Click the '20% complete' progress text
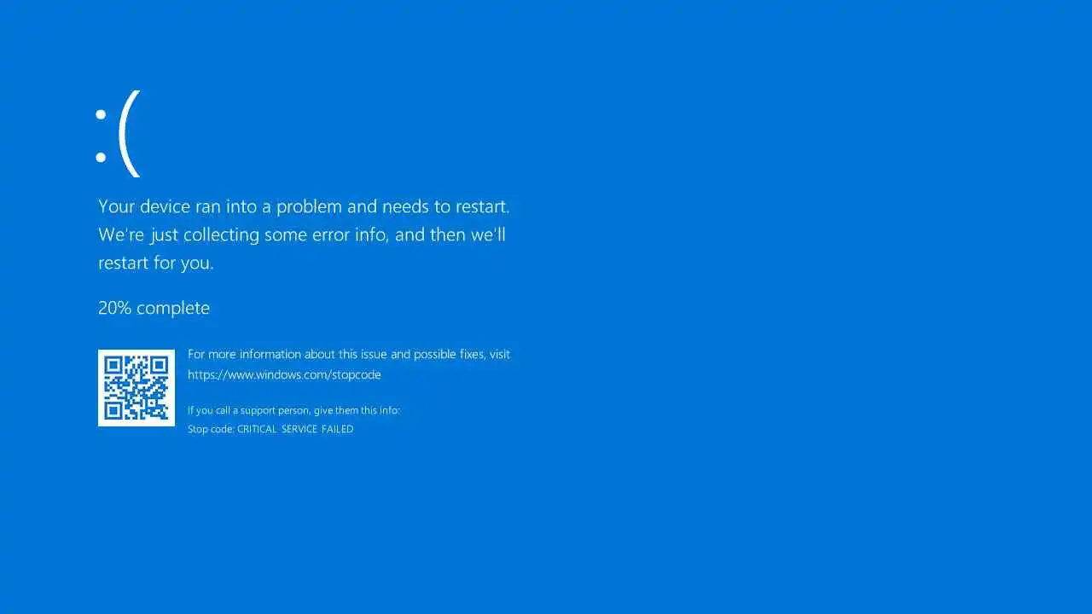Screen dimensions: 1092x614 154,308
